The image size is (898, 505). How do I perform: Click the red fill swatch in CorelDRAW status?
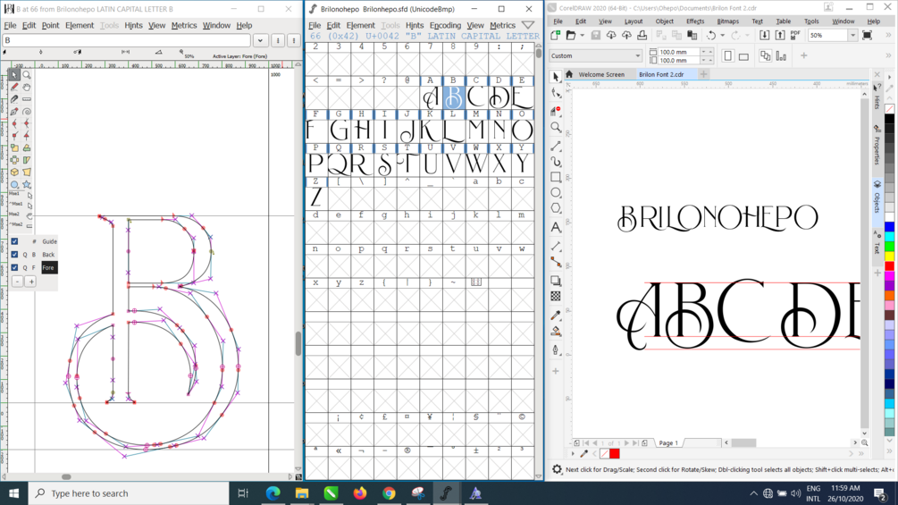(x=615, y=453)
